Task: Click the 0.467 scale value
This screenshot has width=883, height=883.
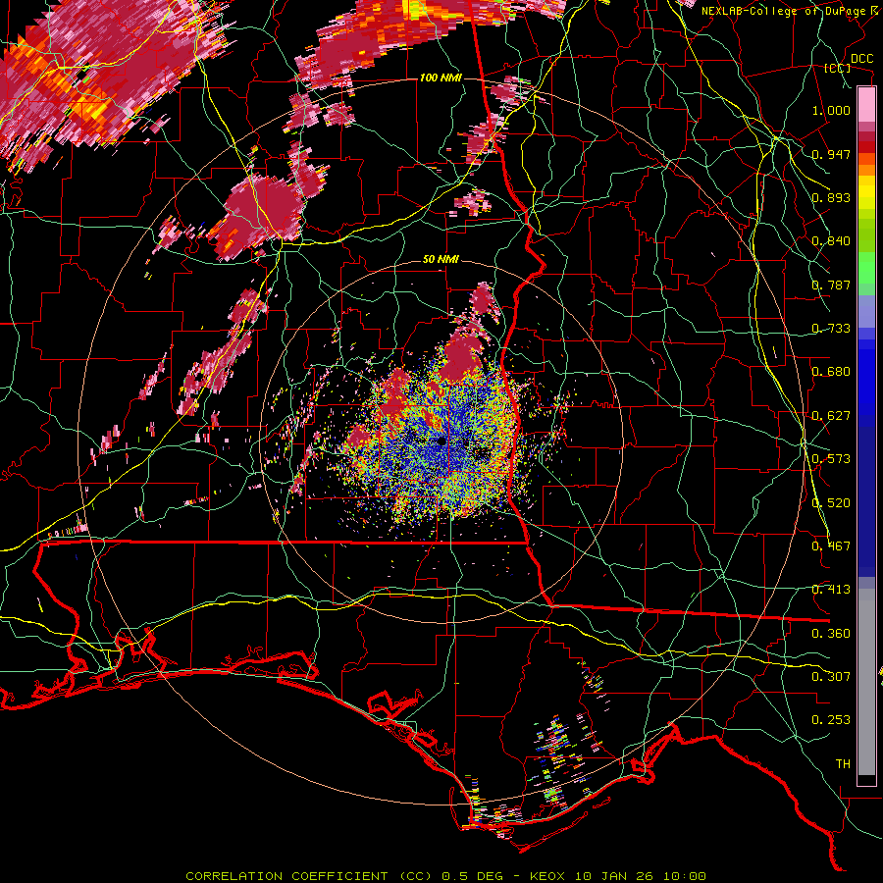Action: (x=831, y=546)
